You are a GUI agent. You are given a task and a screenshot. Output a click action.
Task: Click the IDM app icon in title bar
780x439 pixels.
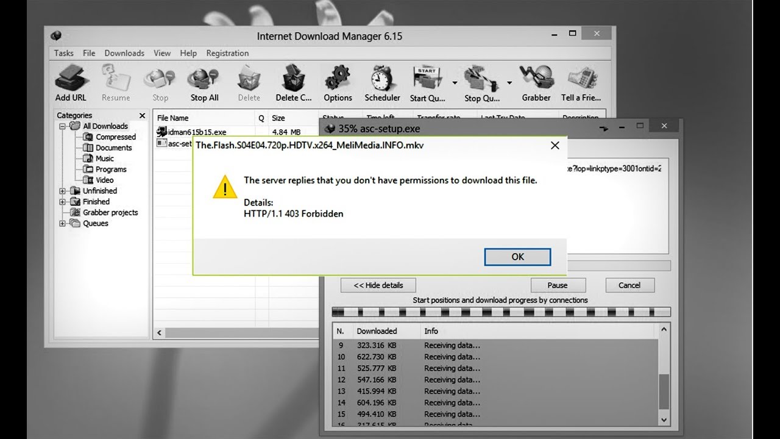click(56, 36)
